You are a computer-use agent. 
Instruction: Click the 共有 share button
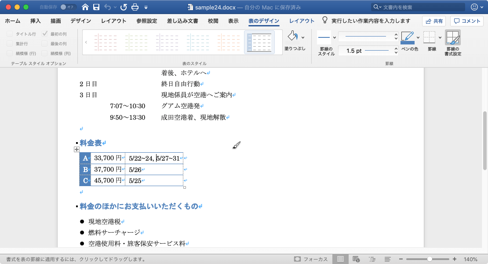(x=434, y=21)
